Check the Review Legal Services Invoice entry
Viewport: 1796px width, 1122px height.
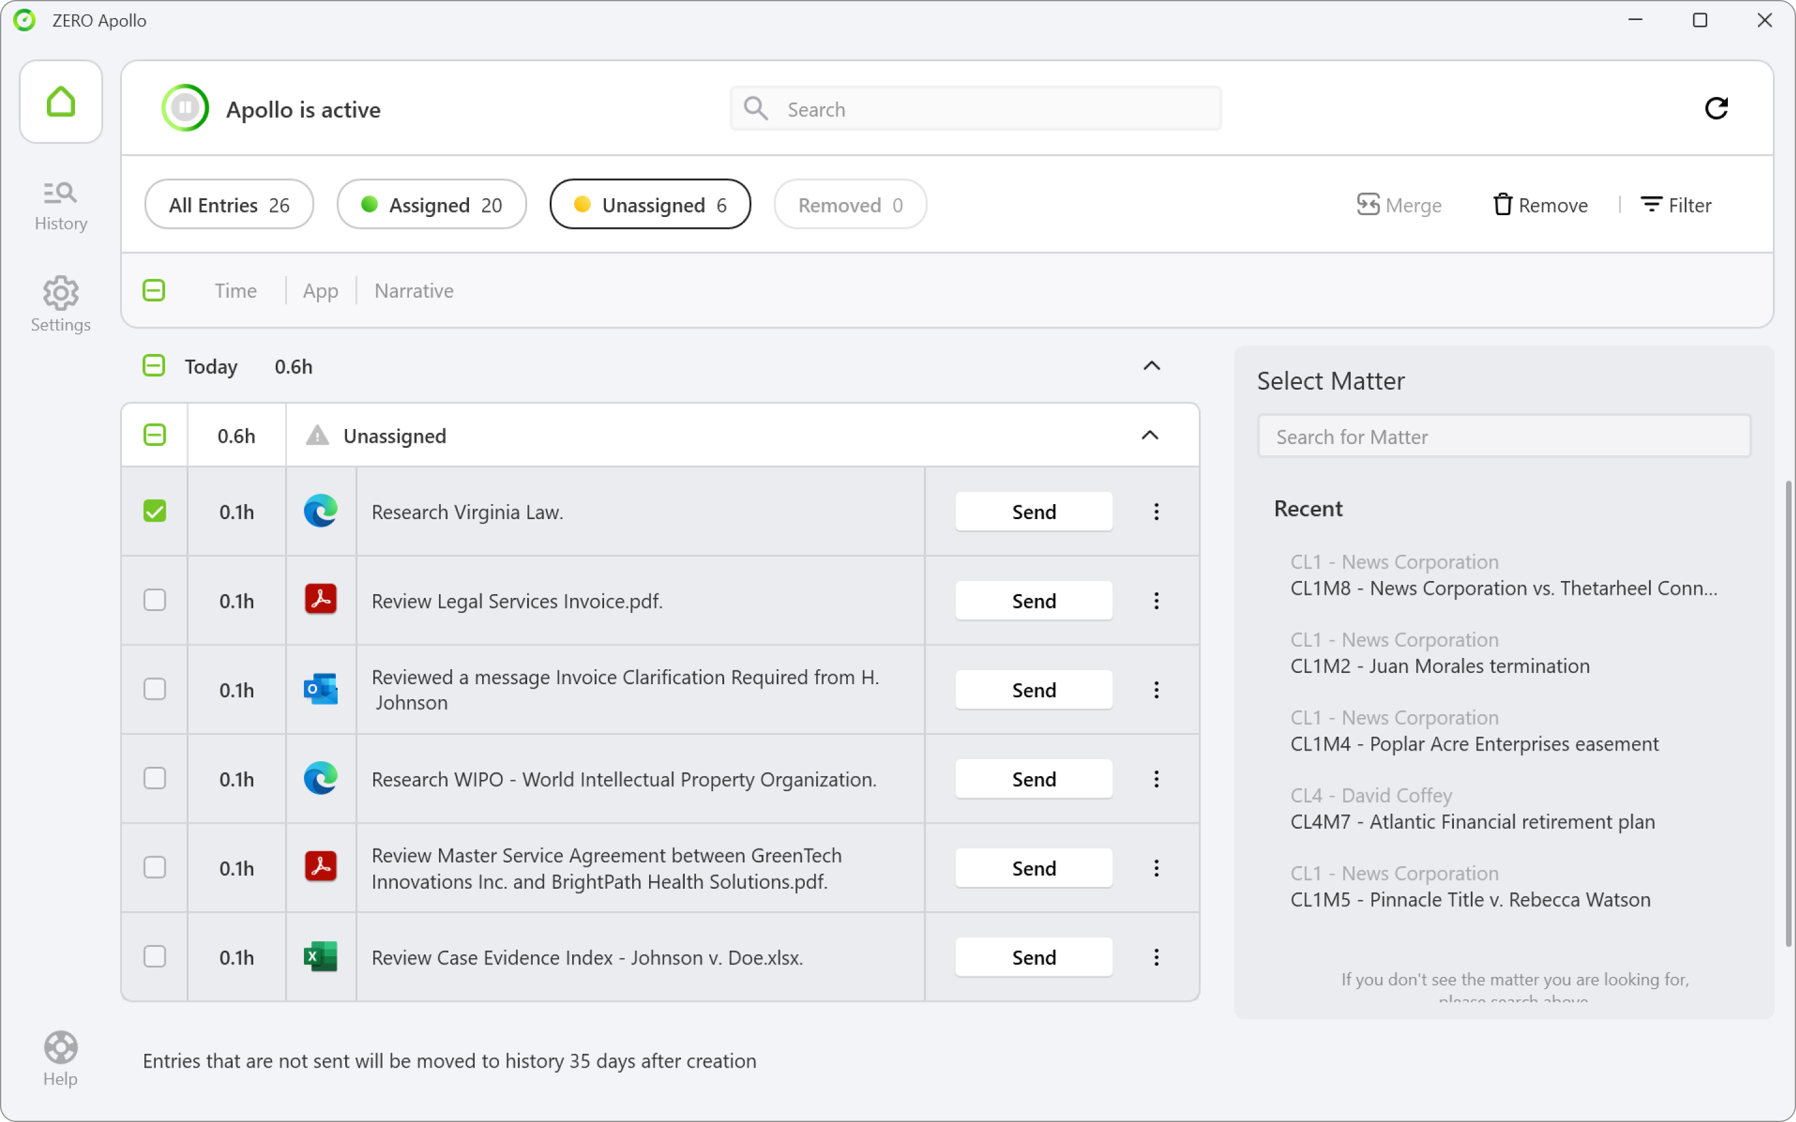[154, 600]
